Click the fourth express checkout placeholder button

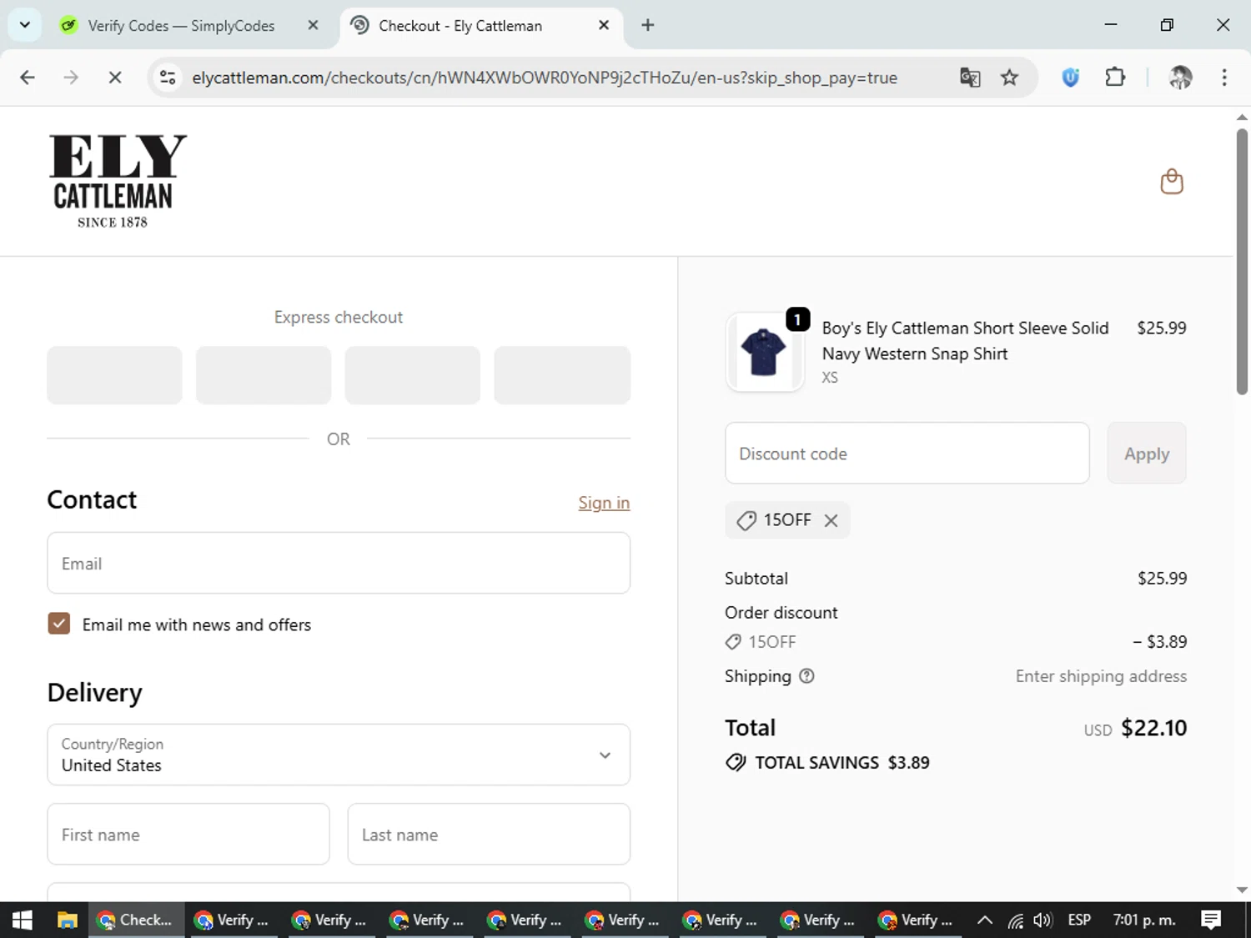[x=562, y=375]
